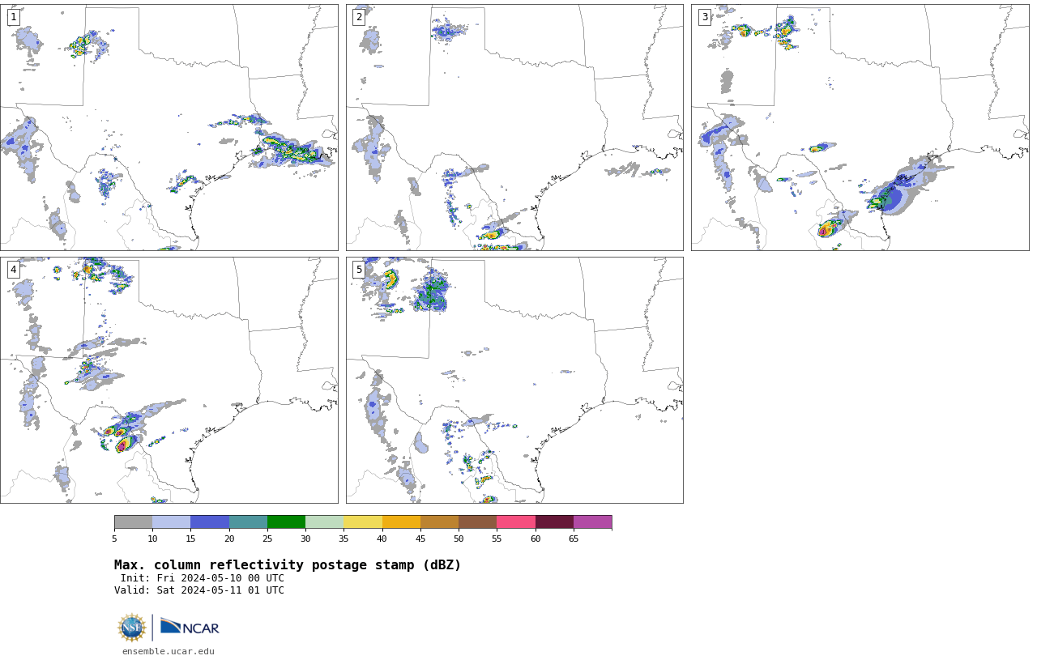Click the 'Max. column reflectivity postage stamp (dBZ)' title

[288, 565]
